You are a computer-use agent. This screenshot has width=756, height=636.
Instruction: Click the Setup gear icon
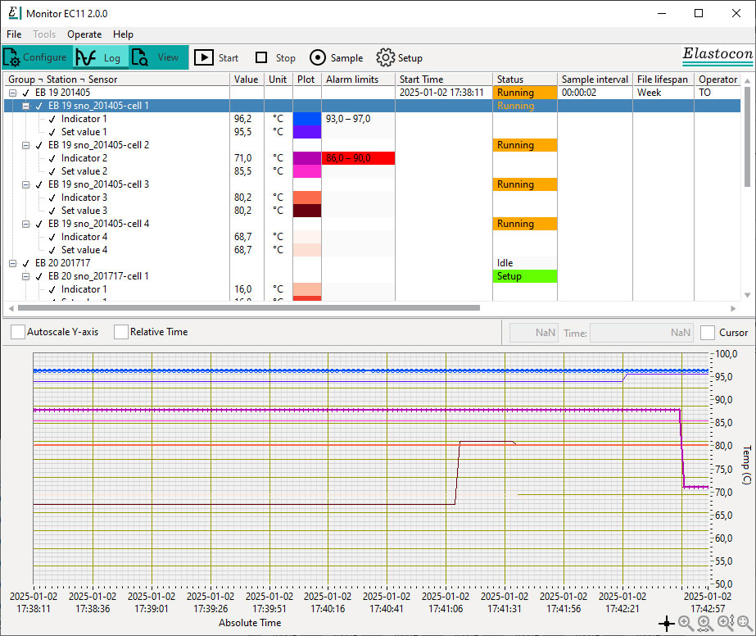385,57
